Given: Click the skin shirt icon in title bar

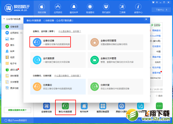Looking at the screenshot, I should (x=153, y=2).
